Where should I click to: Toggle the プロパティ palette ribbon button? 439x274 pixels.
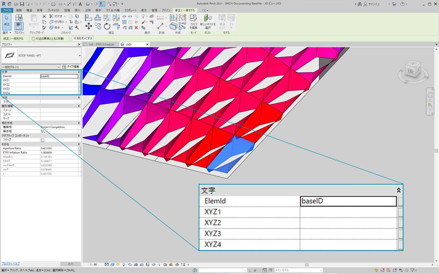point(19,26)
